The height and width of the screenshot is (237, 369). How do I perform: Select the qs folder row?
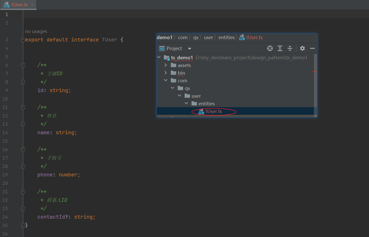235,88
